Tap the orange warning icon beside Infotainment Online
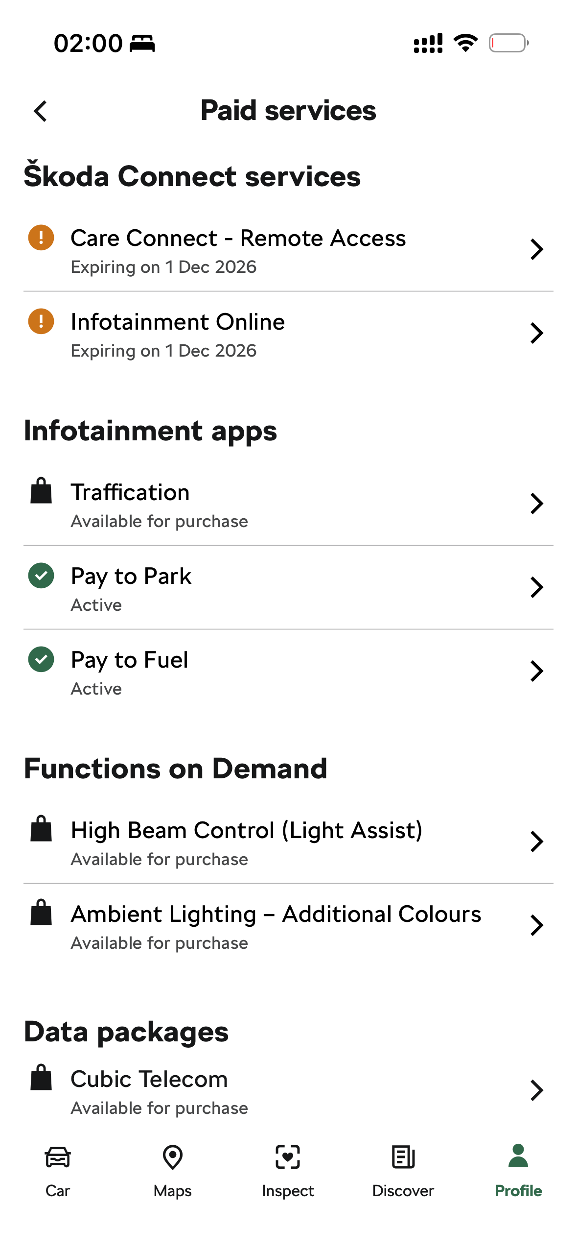Image resolution: width=577 pixels, height=1252 pixels. [41, 321]
